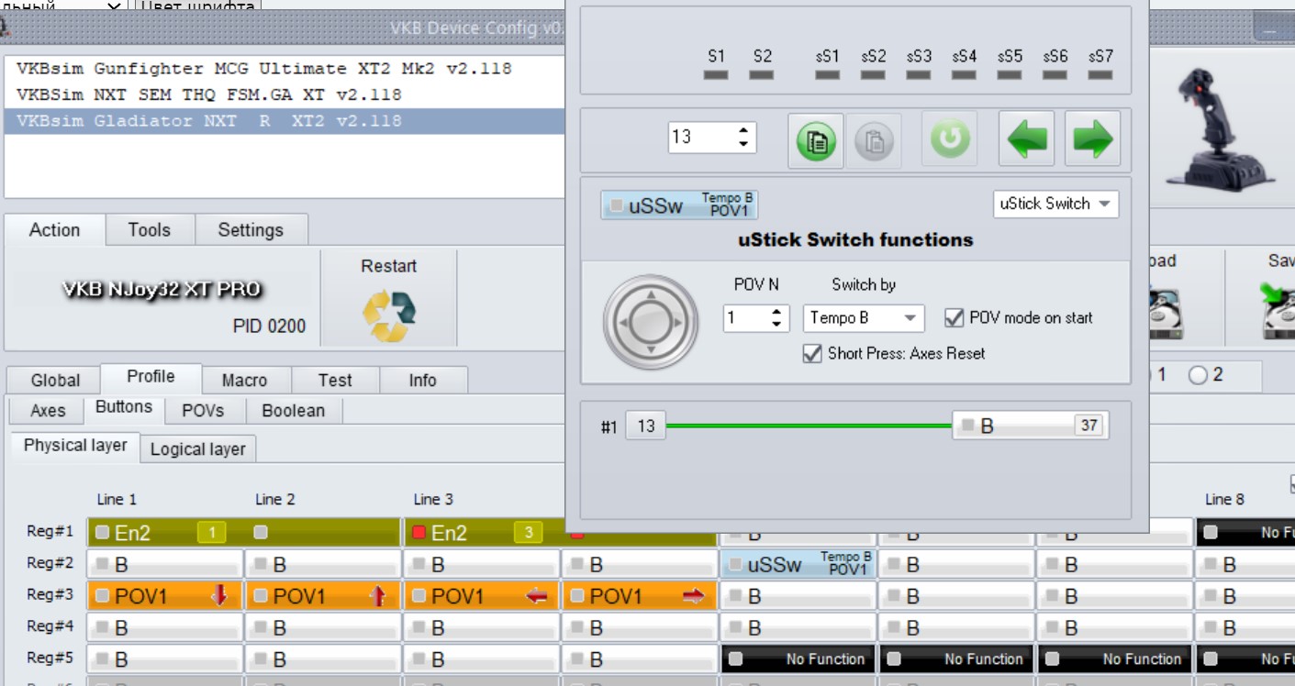Select the uSSw cell in Reg#2 row
This screenshot has height=686, width=1295.
tap(798, 565)
